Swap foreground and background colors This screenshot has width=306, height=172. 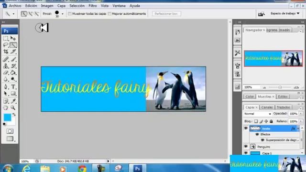pos(14,115)
